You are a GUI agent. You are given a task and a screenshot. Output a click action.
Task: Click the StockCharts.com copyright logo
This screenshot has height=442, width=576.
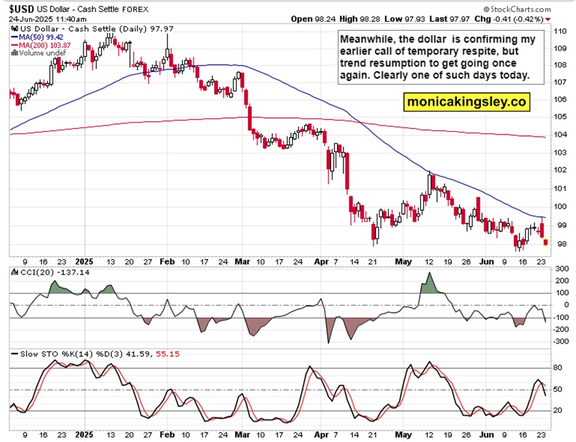517,9
